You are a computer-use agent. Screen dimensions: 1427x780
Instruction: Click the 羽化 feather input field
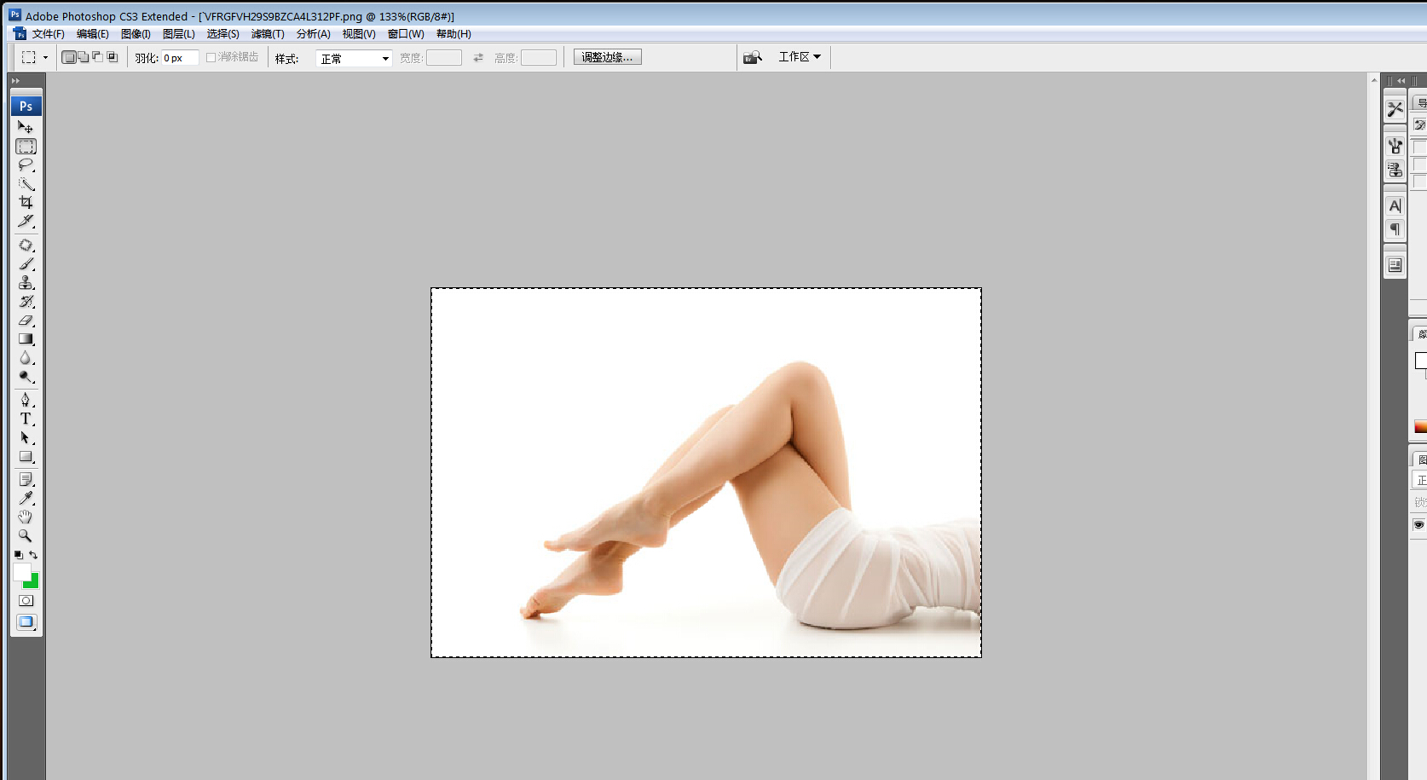[x=180, y=58]
